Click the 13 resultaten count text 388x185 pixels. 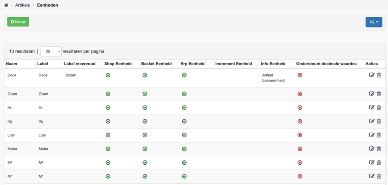click(x=22, y=51)
